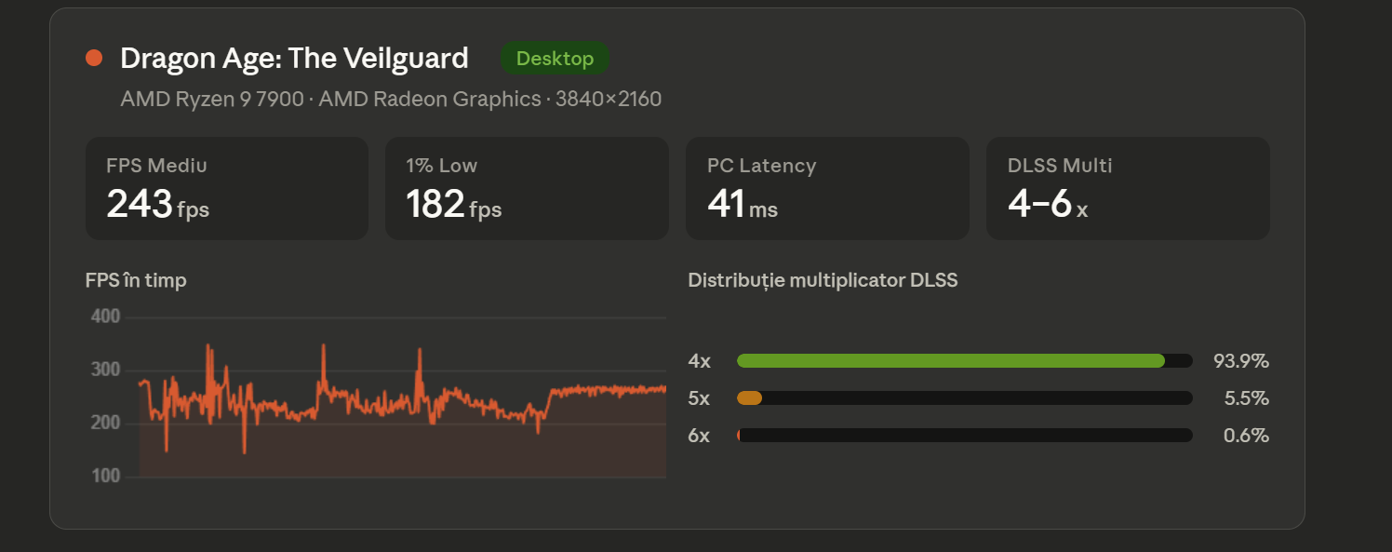Click the FPS în timp chart heading
This screenshot has width=1392, height=552.
(x=136, y=280)
